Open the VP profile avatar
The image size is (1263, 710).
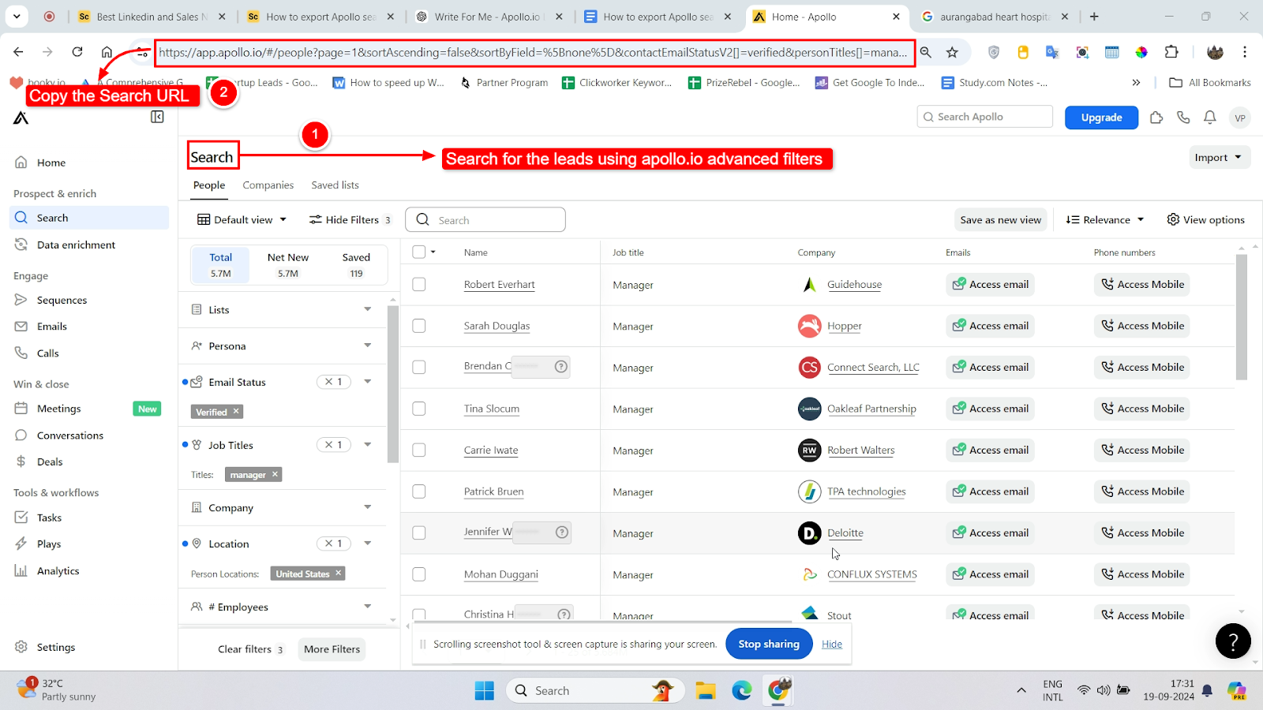[x=1240, y=118]
